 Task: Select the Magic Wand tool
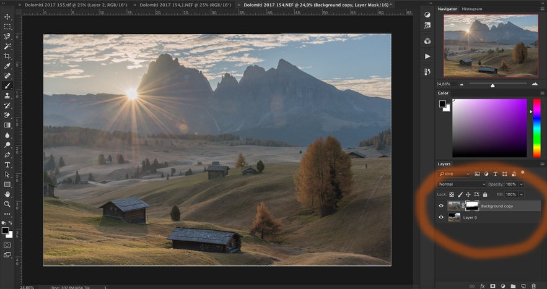[x=7, y=46]
